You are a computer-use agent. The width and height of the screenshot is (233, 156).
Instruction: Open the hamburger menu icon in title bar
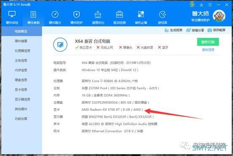[x=210, y=5]
